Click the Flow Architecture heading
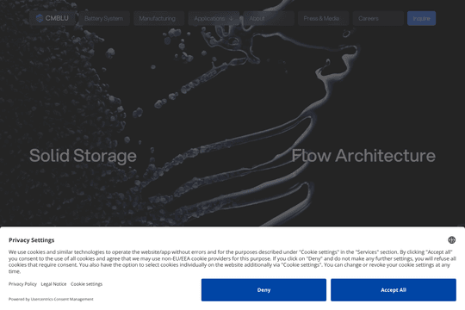This screenshot has width=465, height=310. (363, 156)
